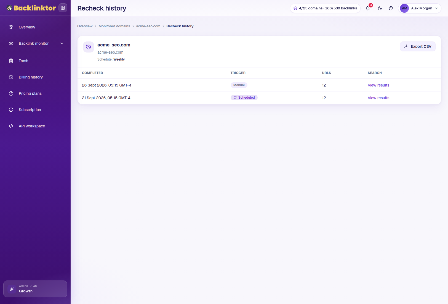448x304 pixels.
Task: View results for 21 Sept 2026 recheck
Action: (x=378, y=98)
